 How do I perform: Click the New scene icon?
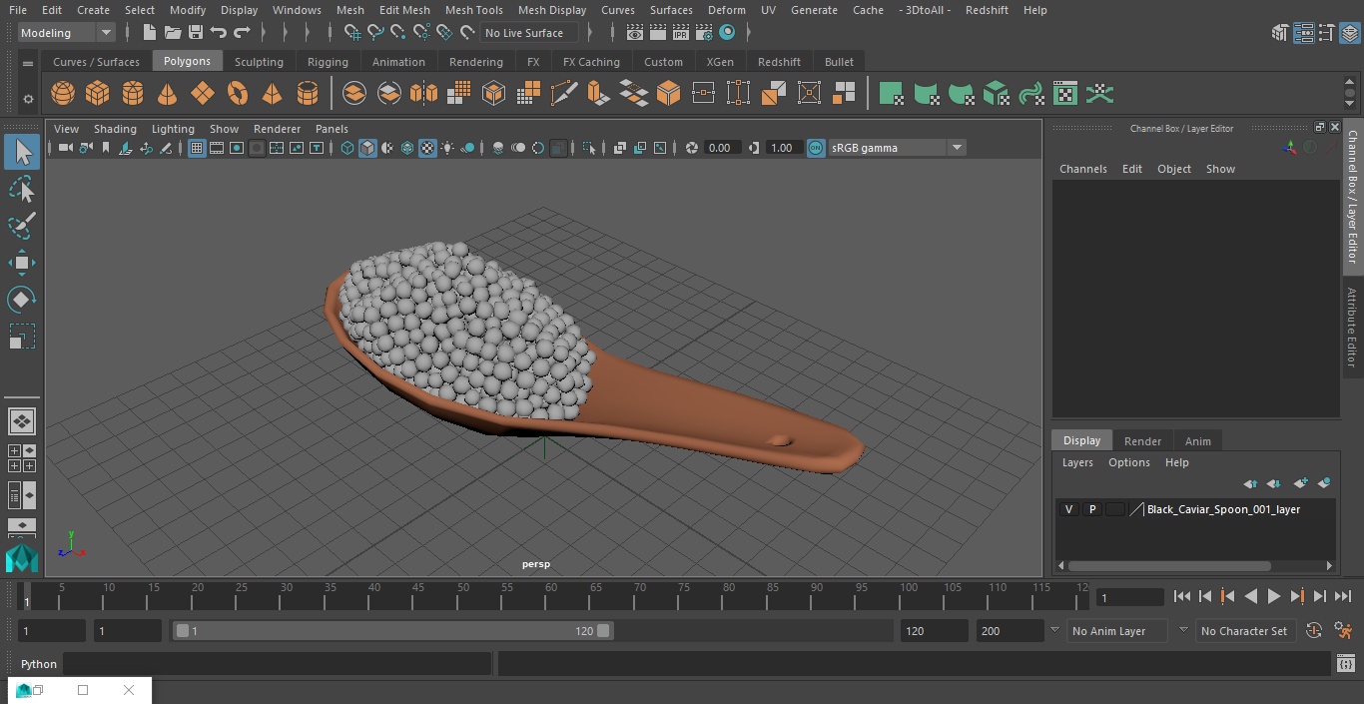tap(149, 33)
